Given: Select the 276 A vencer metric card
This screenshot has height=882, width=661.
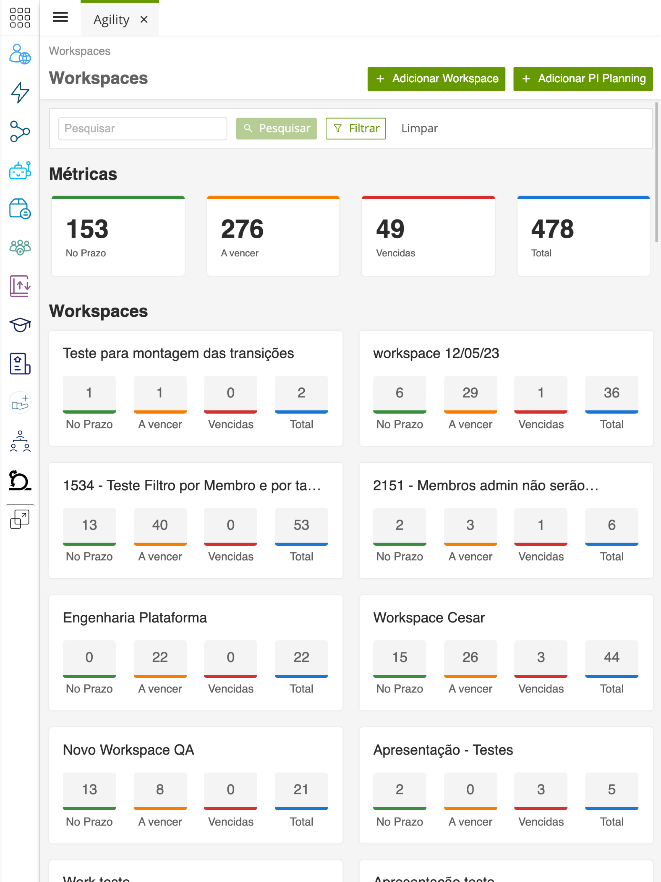Looking at the screenshot, I should point(273,236).
